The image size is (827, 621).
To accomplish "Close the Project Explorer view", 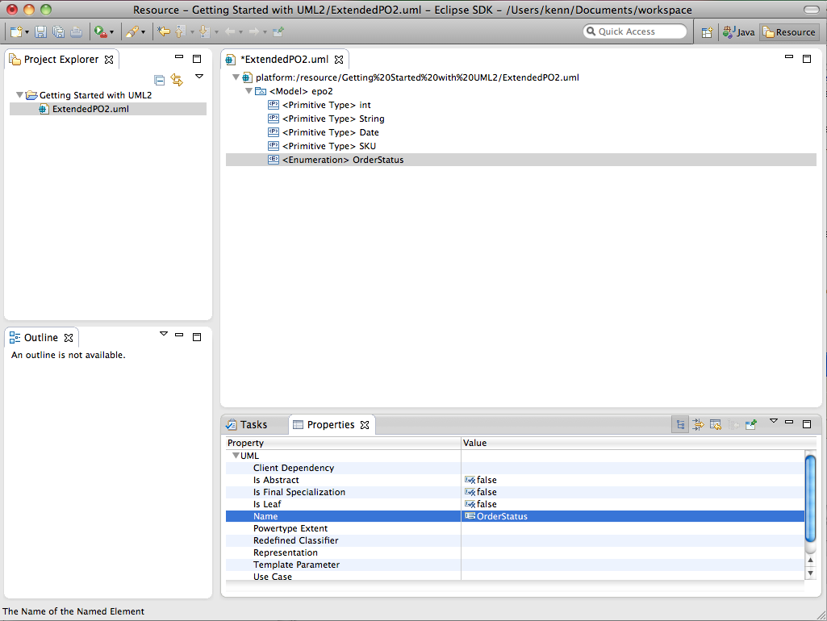I will pos(109,60).
